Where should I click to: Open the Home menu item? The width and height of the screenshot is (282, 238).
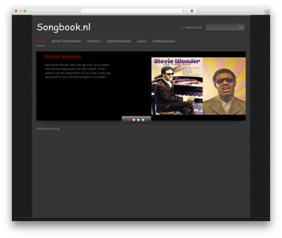tap(41, 41)
